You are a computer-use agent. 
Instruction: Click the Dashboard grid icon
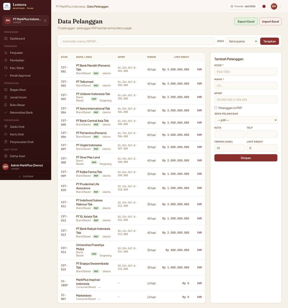(6, 39)
